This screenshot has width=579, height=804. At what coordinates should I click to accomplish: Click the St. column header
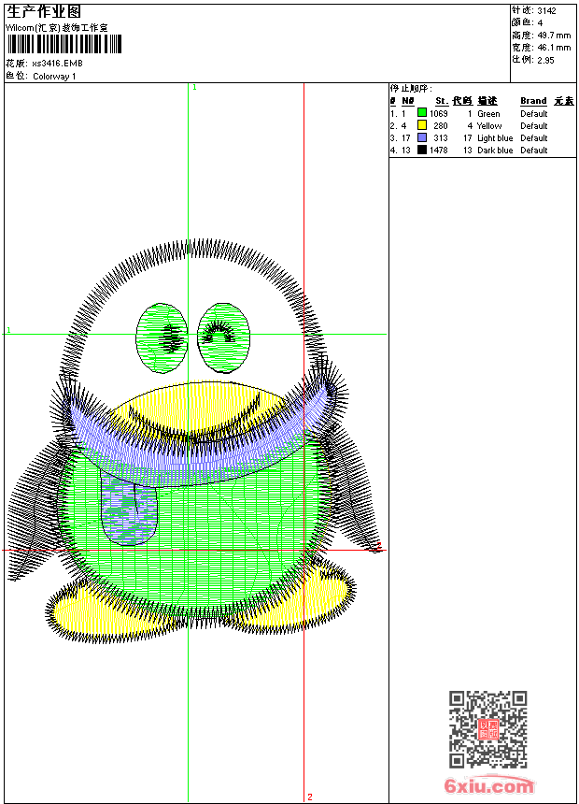[x=441, y=101]
